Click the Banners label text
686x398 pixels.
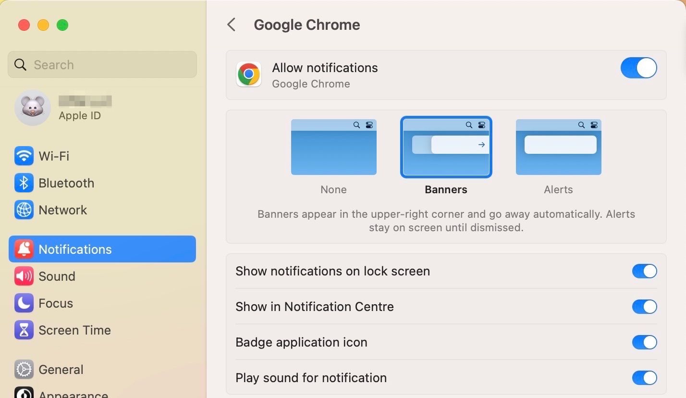coord(446,189)
